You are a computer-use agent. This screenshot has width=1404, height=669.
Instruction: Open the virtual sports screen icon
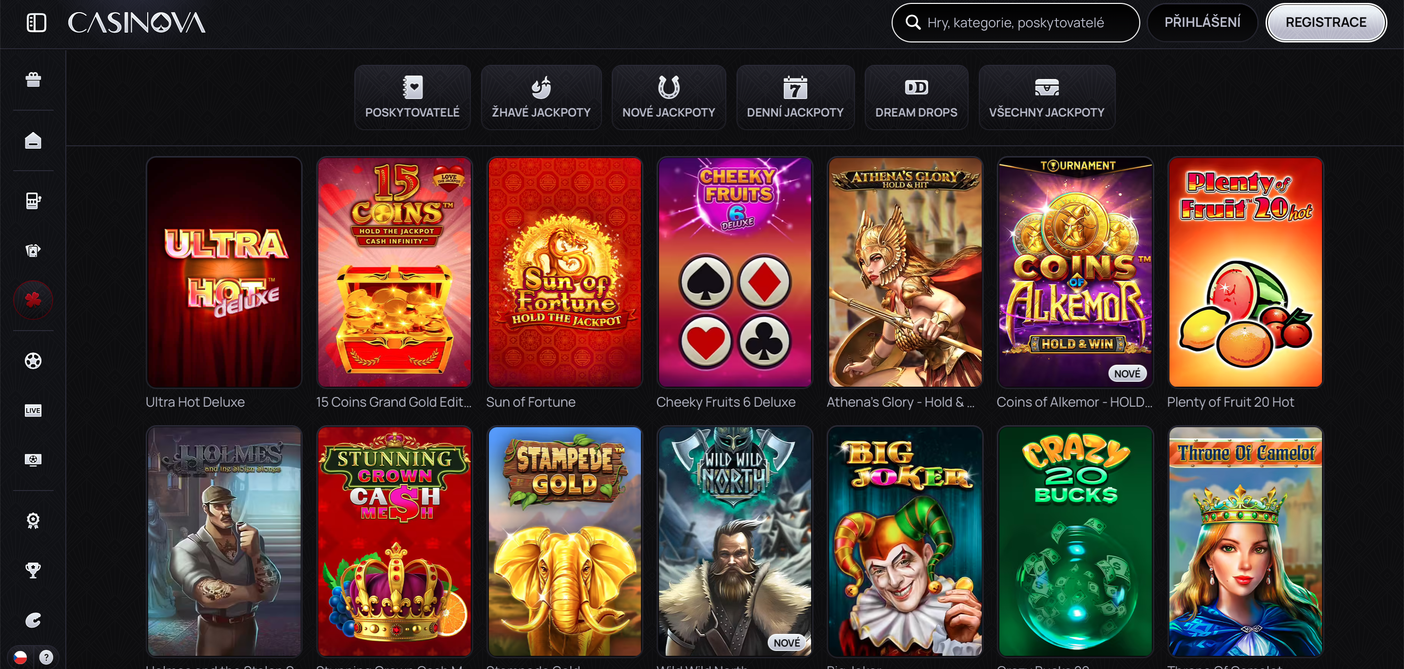(33, 460)
